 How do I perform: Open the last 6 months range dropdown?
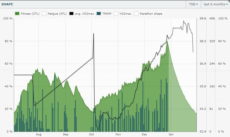click(215, 4)
